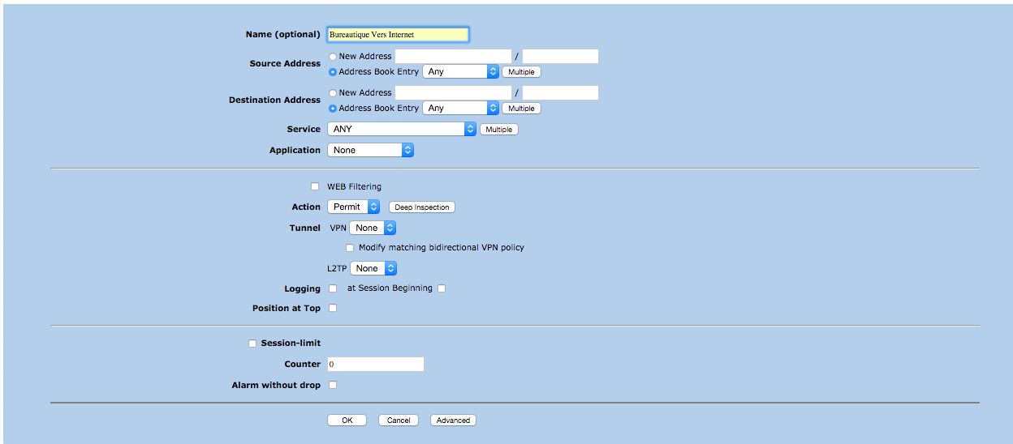Check the at Session Beginning box
Screen dimensions: 1013x444
[442, 288]
